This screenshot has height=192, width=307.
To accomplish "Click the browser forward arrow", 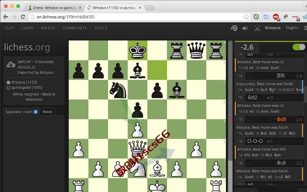I will [x=14, y=17].
